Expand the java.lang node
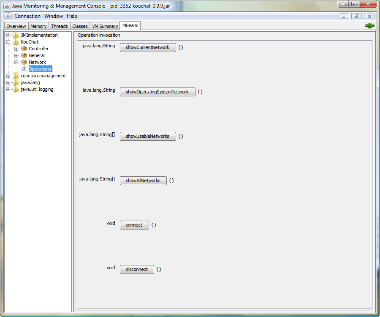380x317 pixels. click(8, 83)
